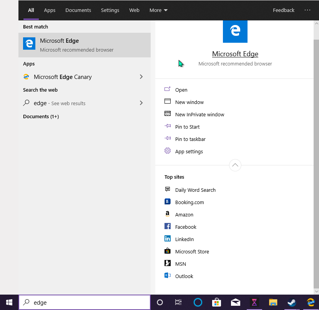Expand Microsoft Edge Canary result arrow
This screenshot has height=310, width=319.
coord(141,77)
